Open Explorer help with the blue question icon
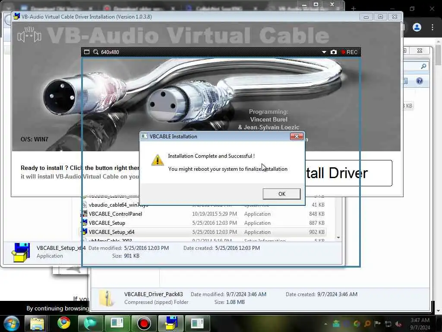The width and height of the screenshot is (442, 332). pos(419,81)
